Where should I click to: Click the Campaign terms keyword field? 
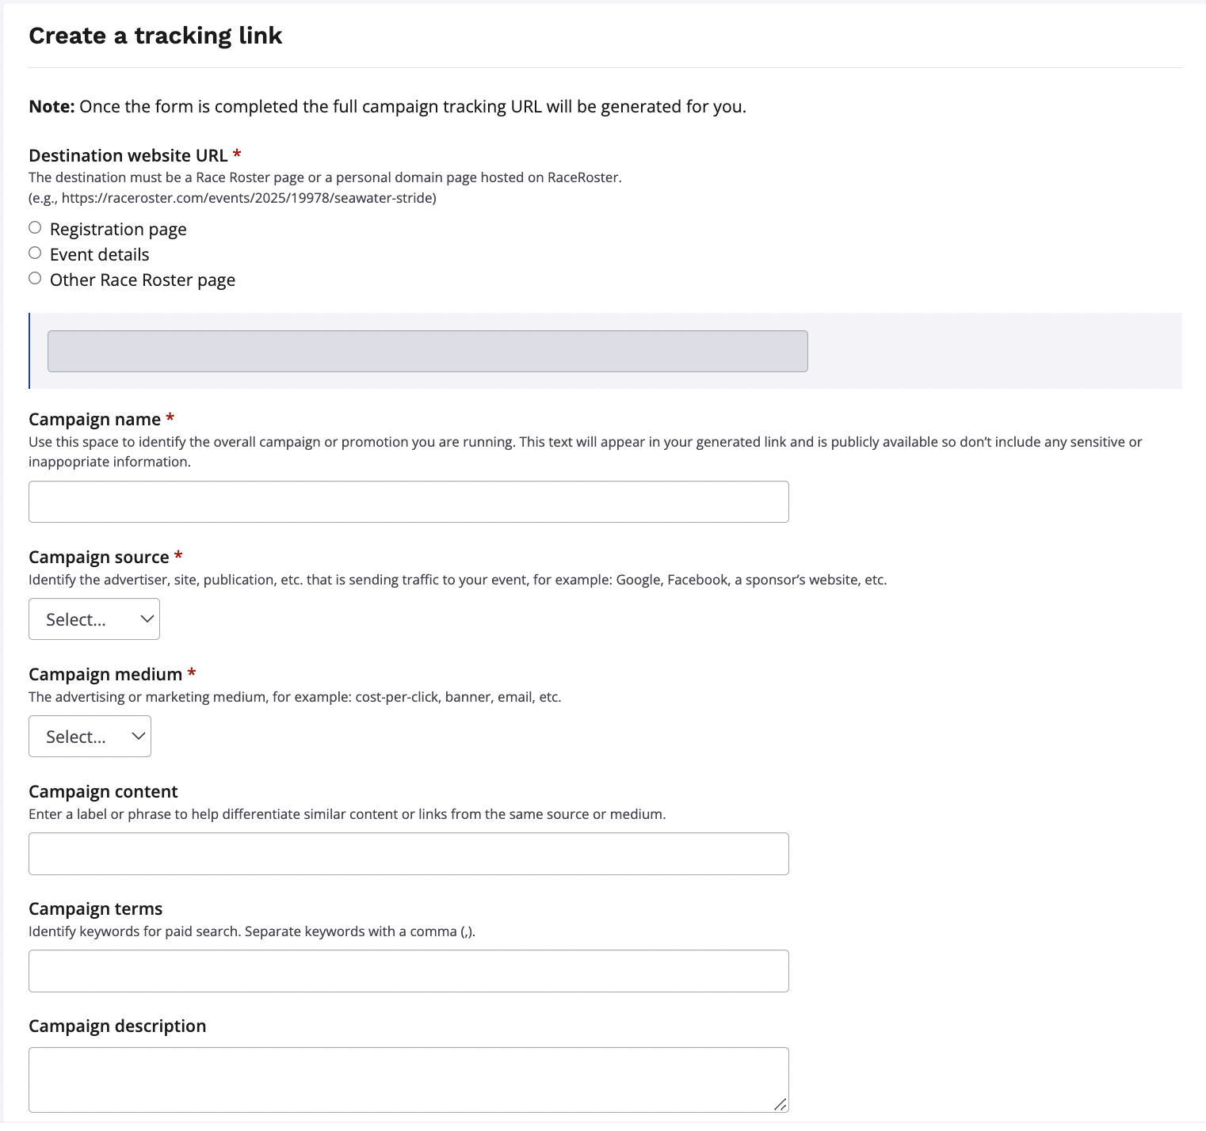click(408, 971)
